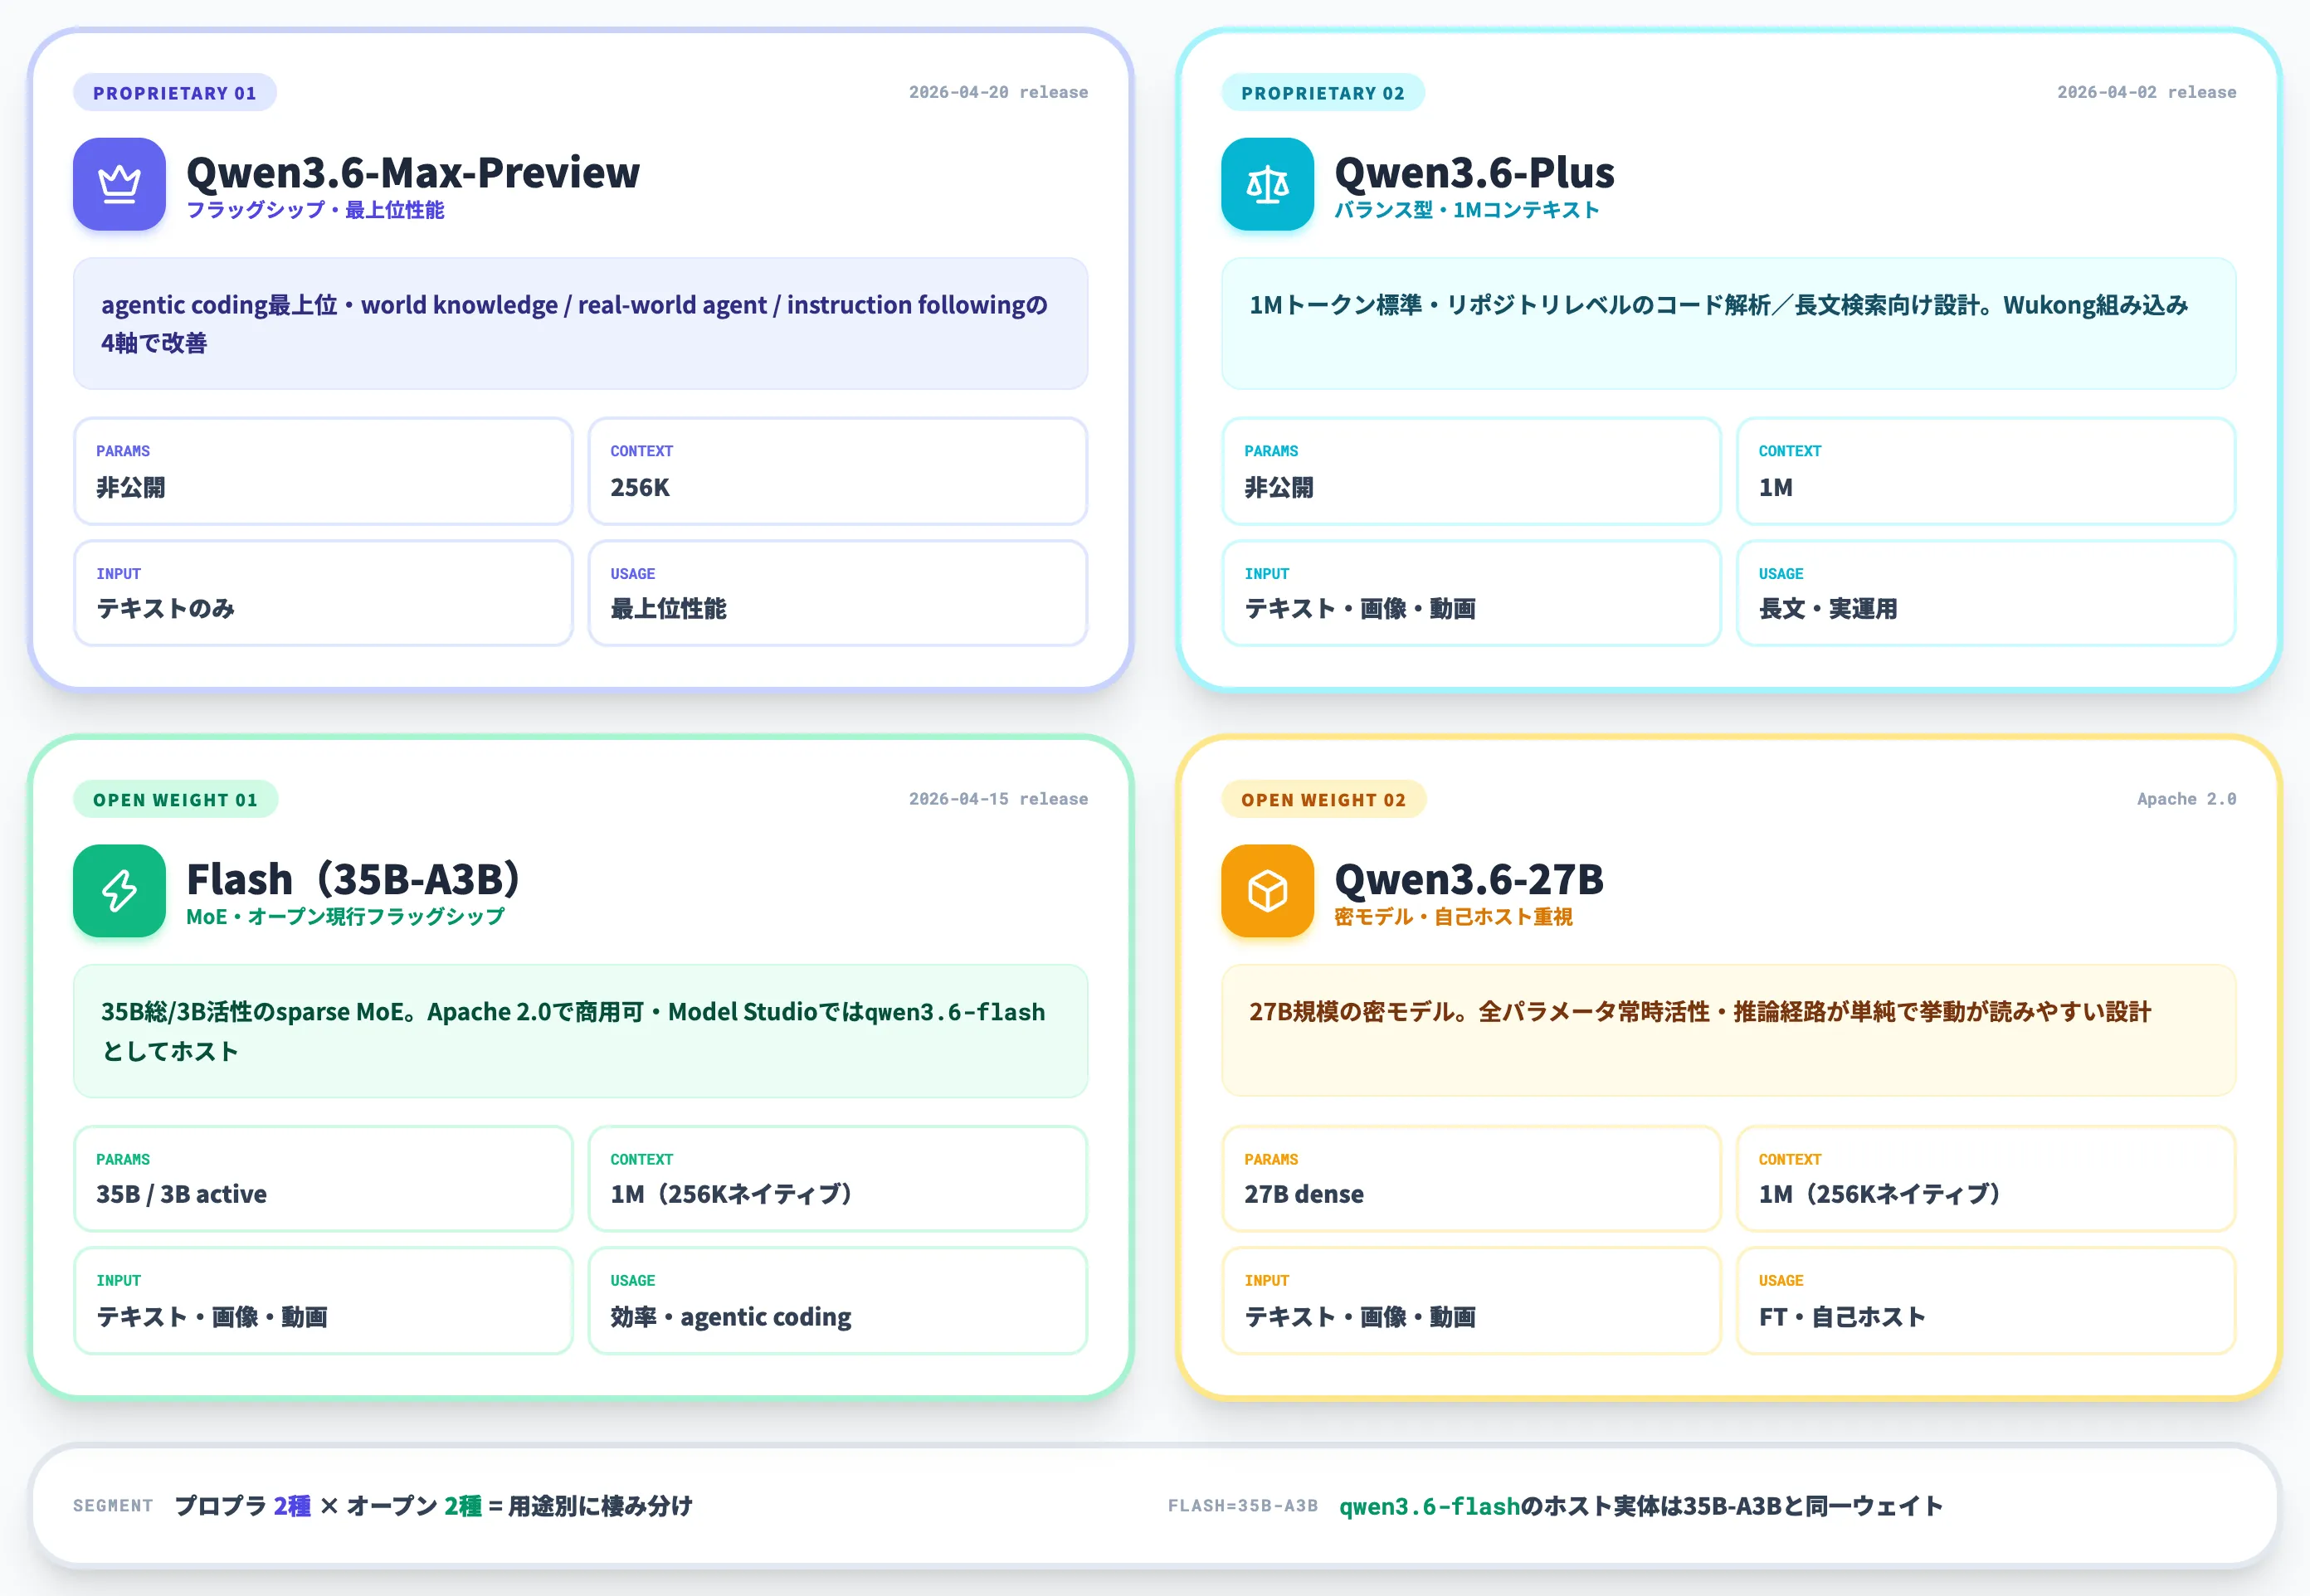Click the agentic coding最上位 description box
The width and height of the screenshot is (2310, 1596).
click(580, 324)
